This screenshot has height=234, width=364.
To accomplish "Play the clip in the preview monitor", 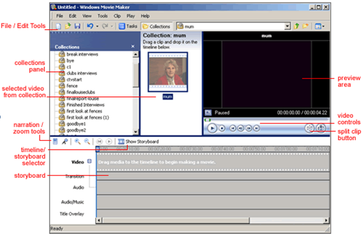I will (212, 128).
